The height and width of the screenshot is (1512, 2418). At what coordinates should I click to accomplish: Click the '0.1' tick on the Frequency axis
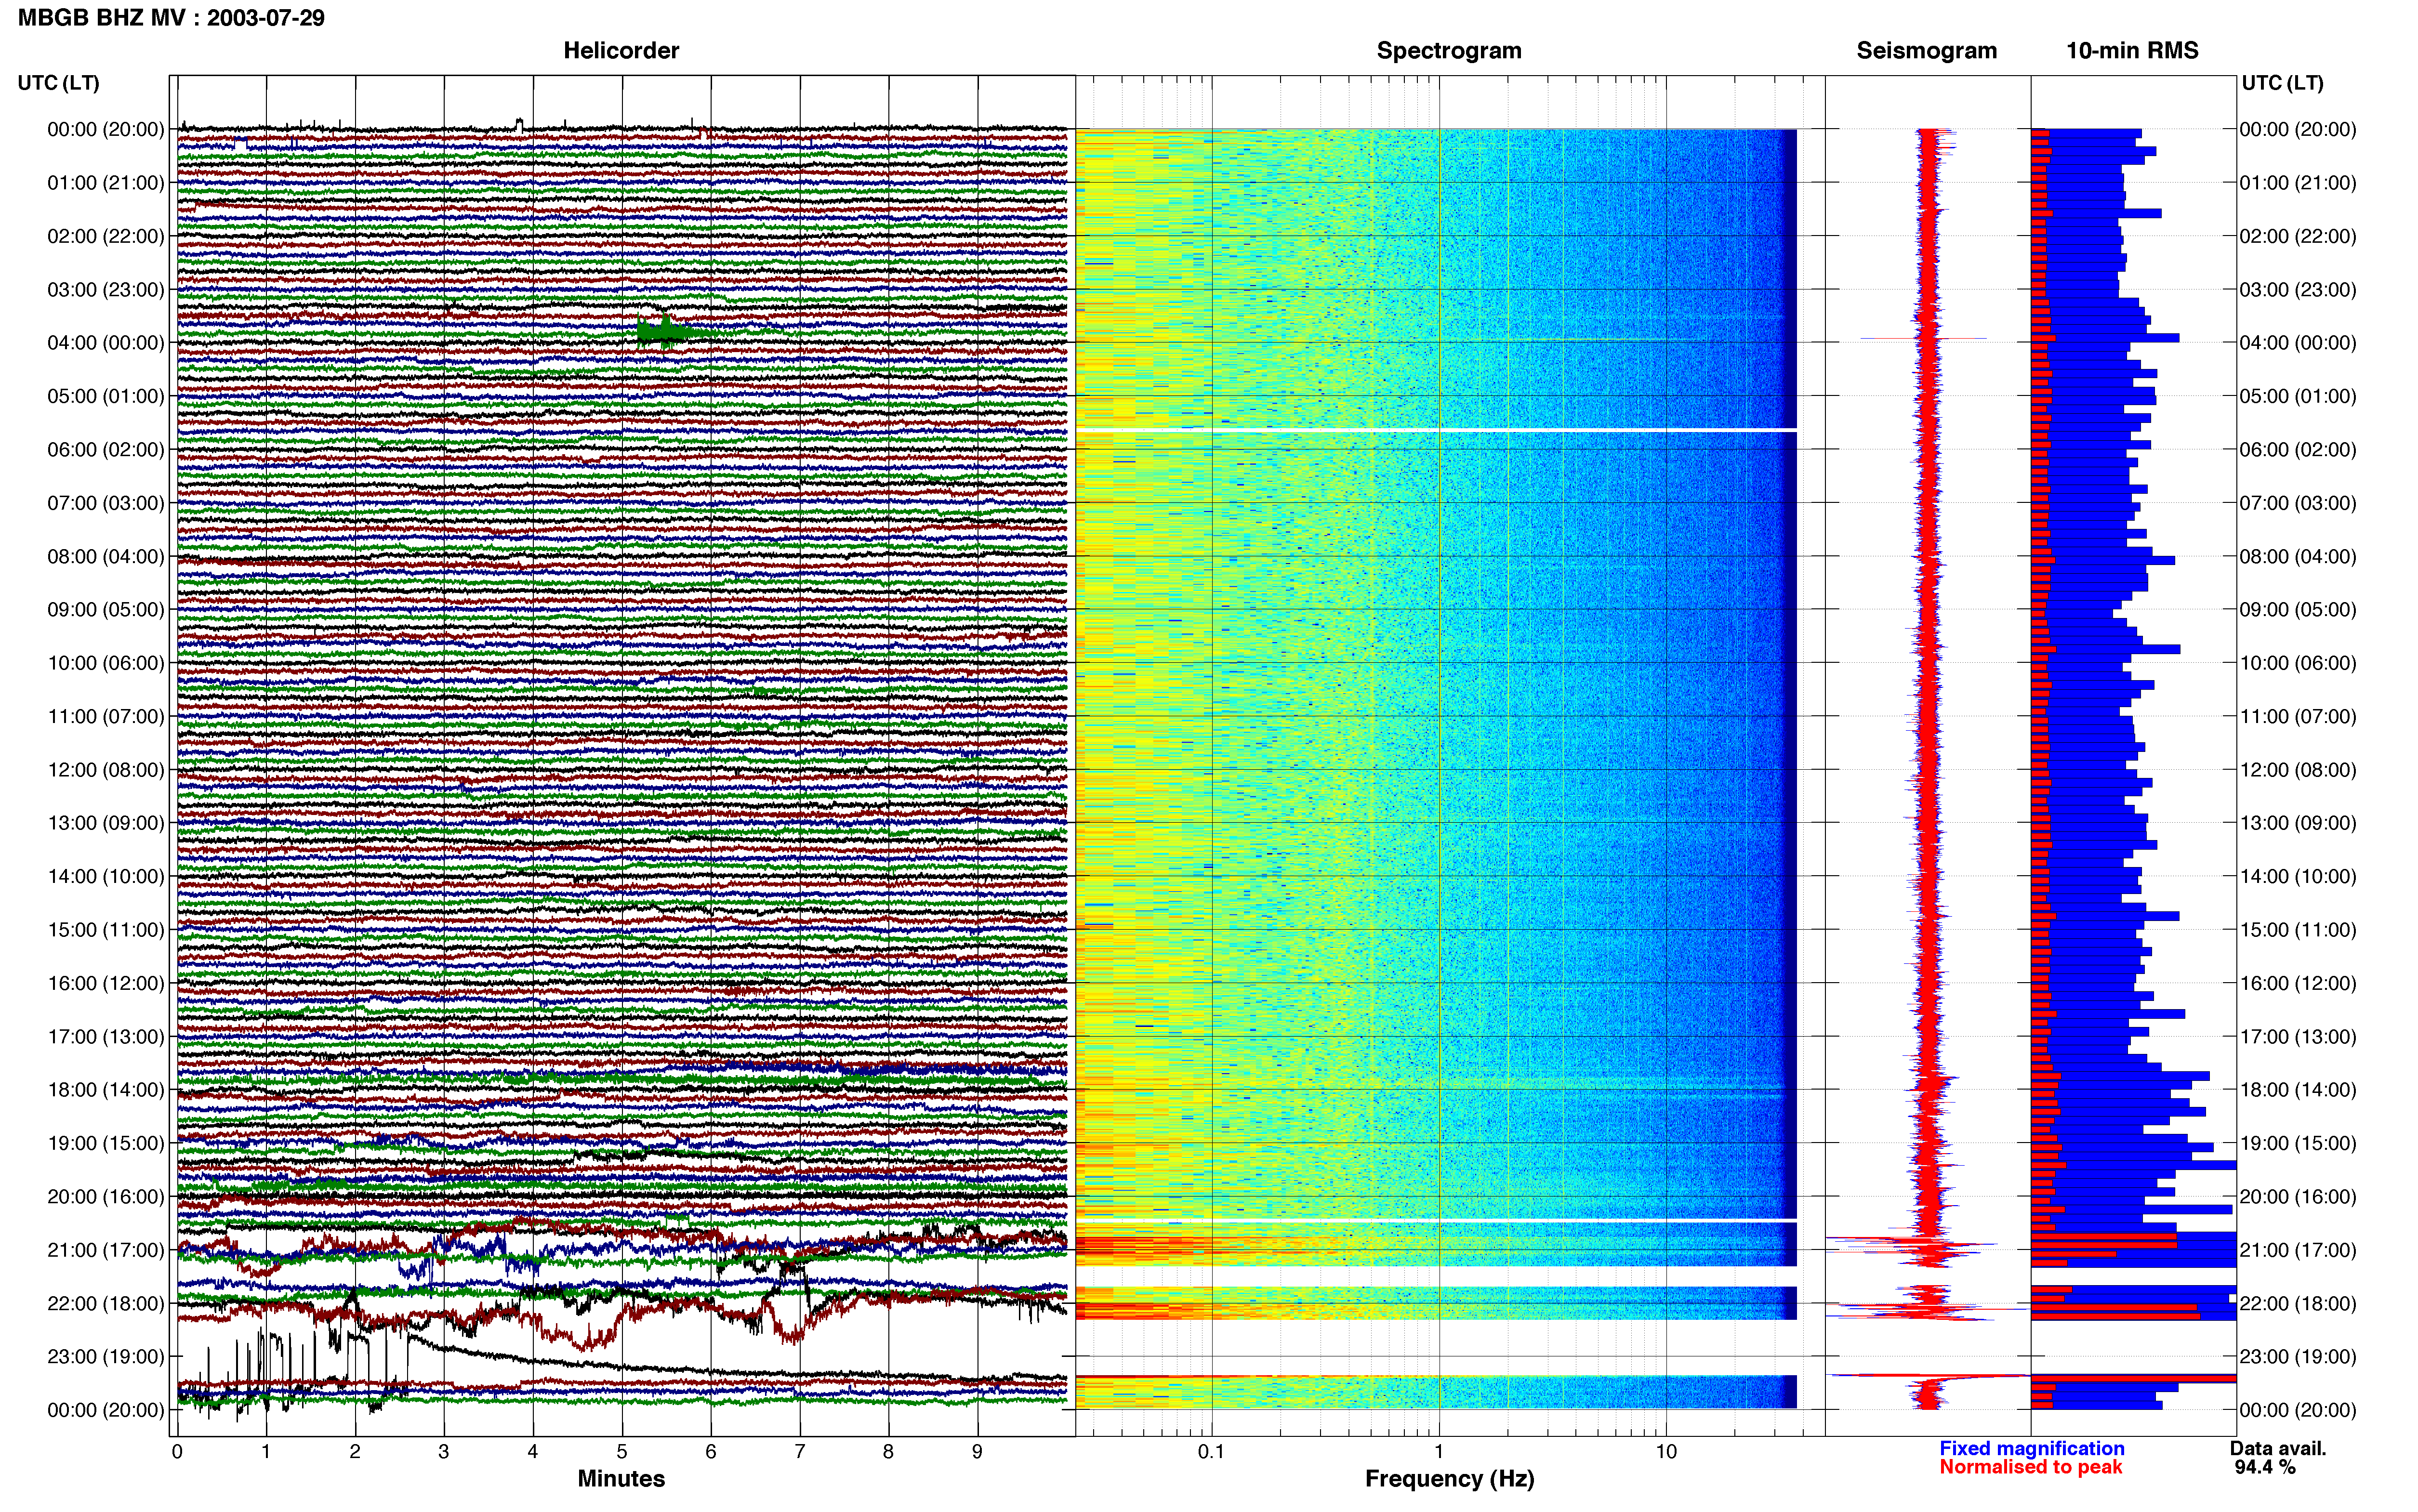click(x=1211, y=1452)
